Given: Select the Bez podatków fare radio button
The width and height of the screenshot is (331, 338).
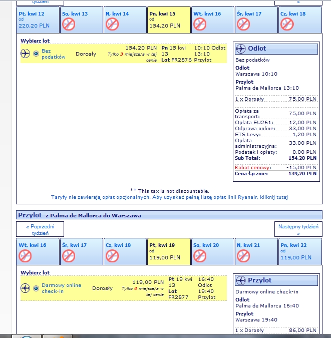Looking at the screenshot, I should point(36,54).
